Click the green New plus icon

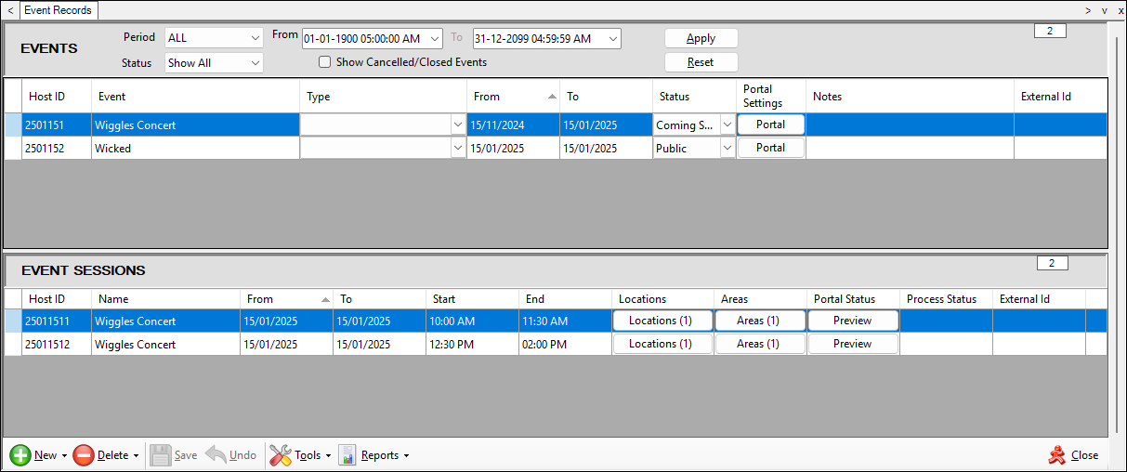point(20,455)
